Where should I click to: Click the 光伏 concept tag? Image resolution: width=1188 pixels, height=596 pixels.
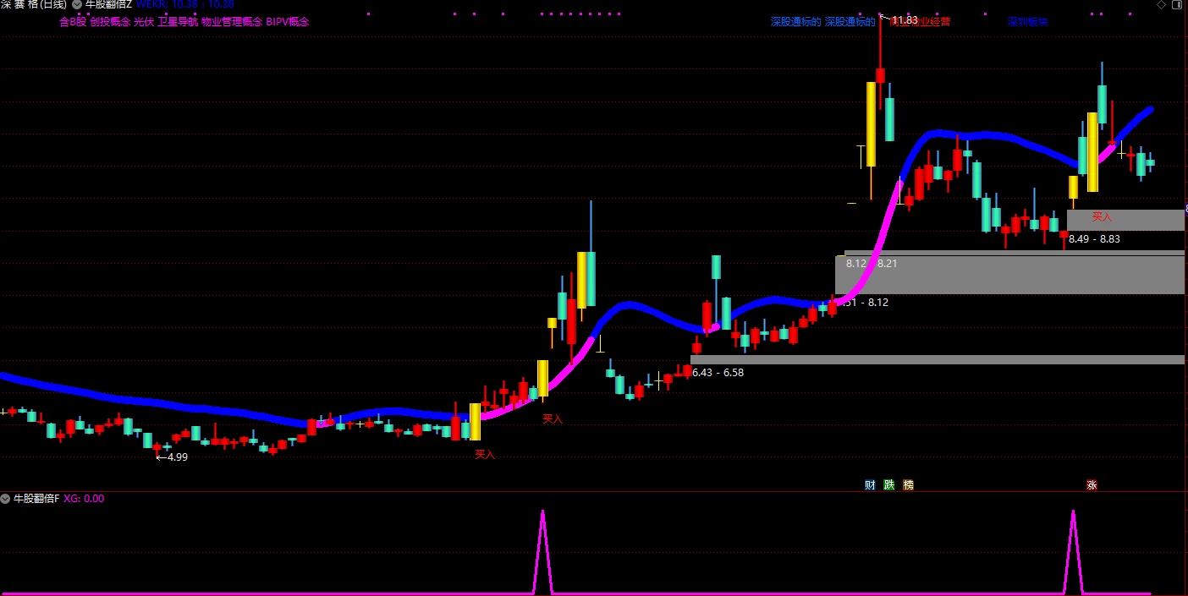pyautogui.click(x=144, y=22)
